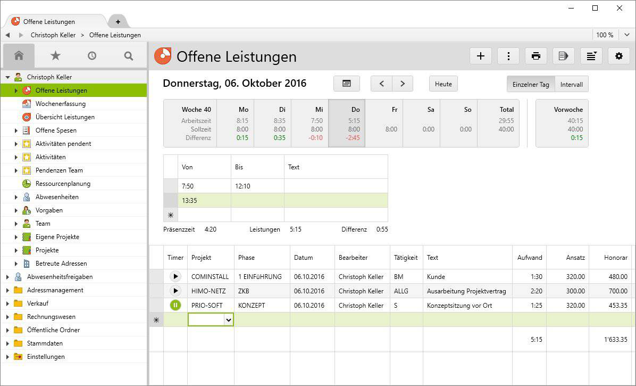Select Monday column in week overview
Image resolution: width=636 pixels, height=386 pixels.
pos(235,123)
